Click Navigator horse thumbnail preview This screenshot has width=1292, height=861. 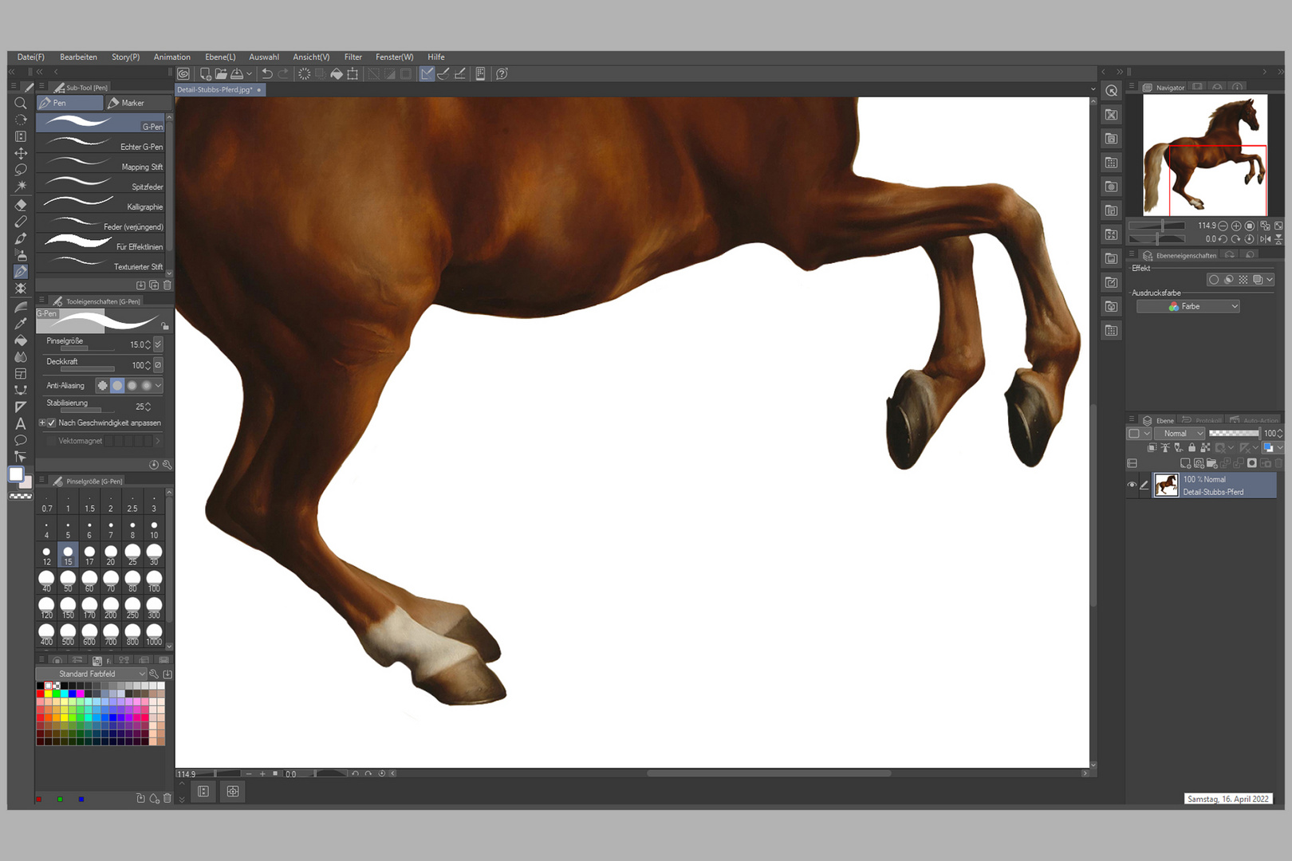1205,155
